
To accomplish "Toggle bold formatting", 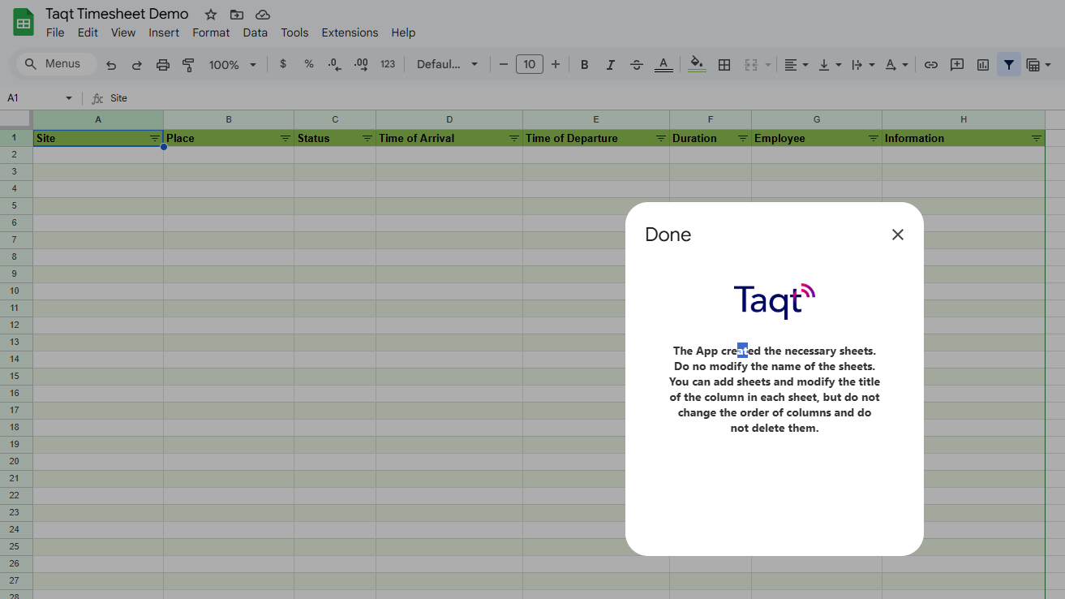I will pyautogui.click(x=585, y=64).
